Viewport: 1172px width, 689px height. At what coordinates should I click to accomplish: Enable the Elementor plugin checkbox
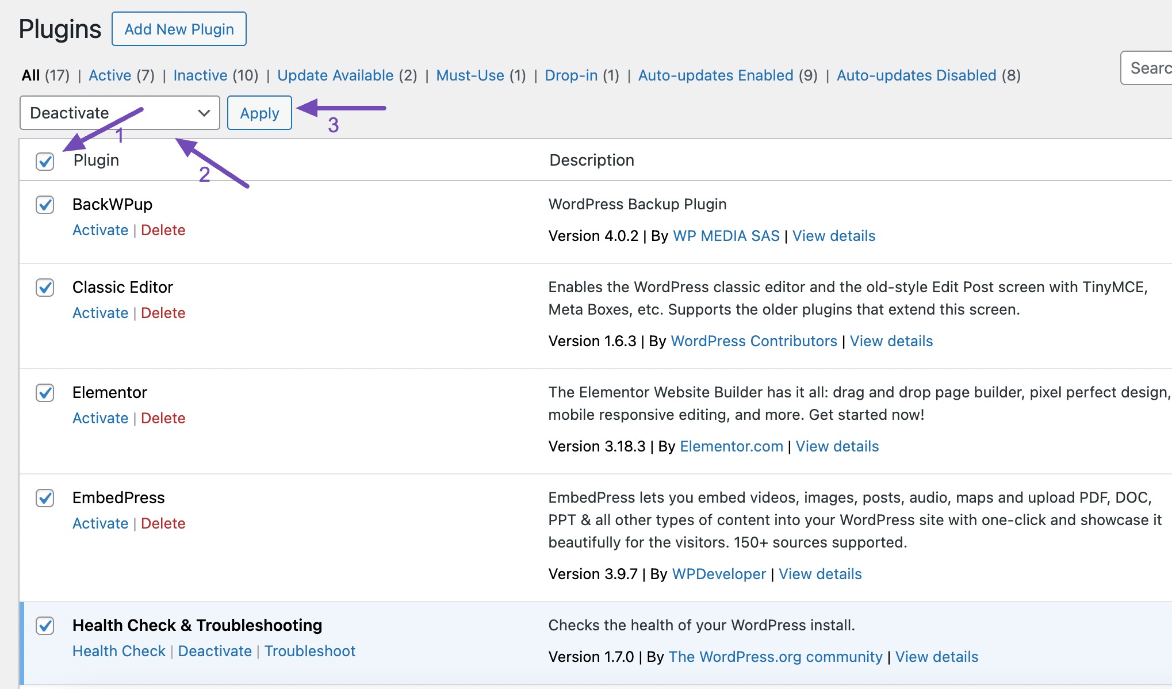coord(44,392)
